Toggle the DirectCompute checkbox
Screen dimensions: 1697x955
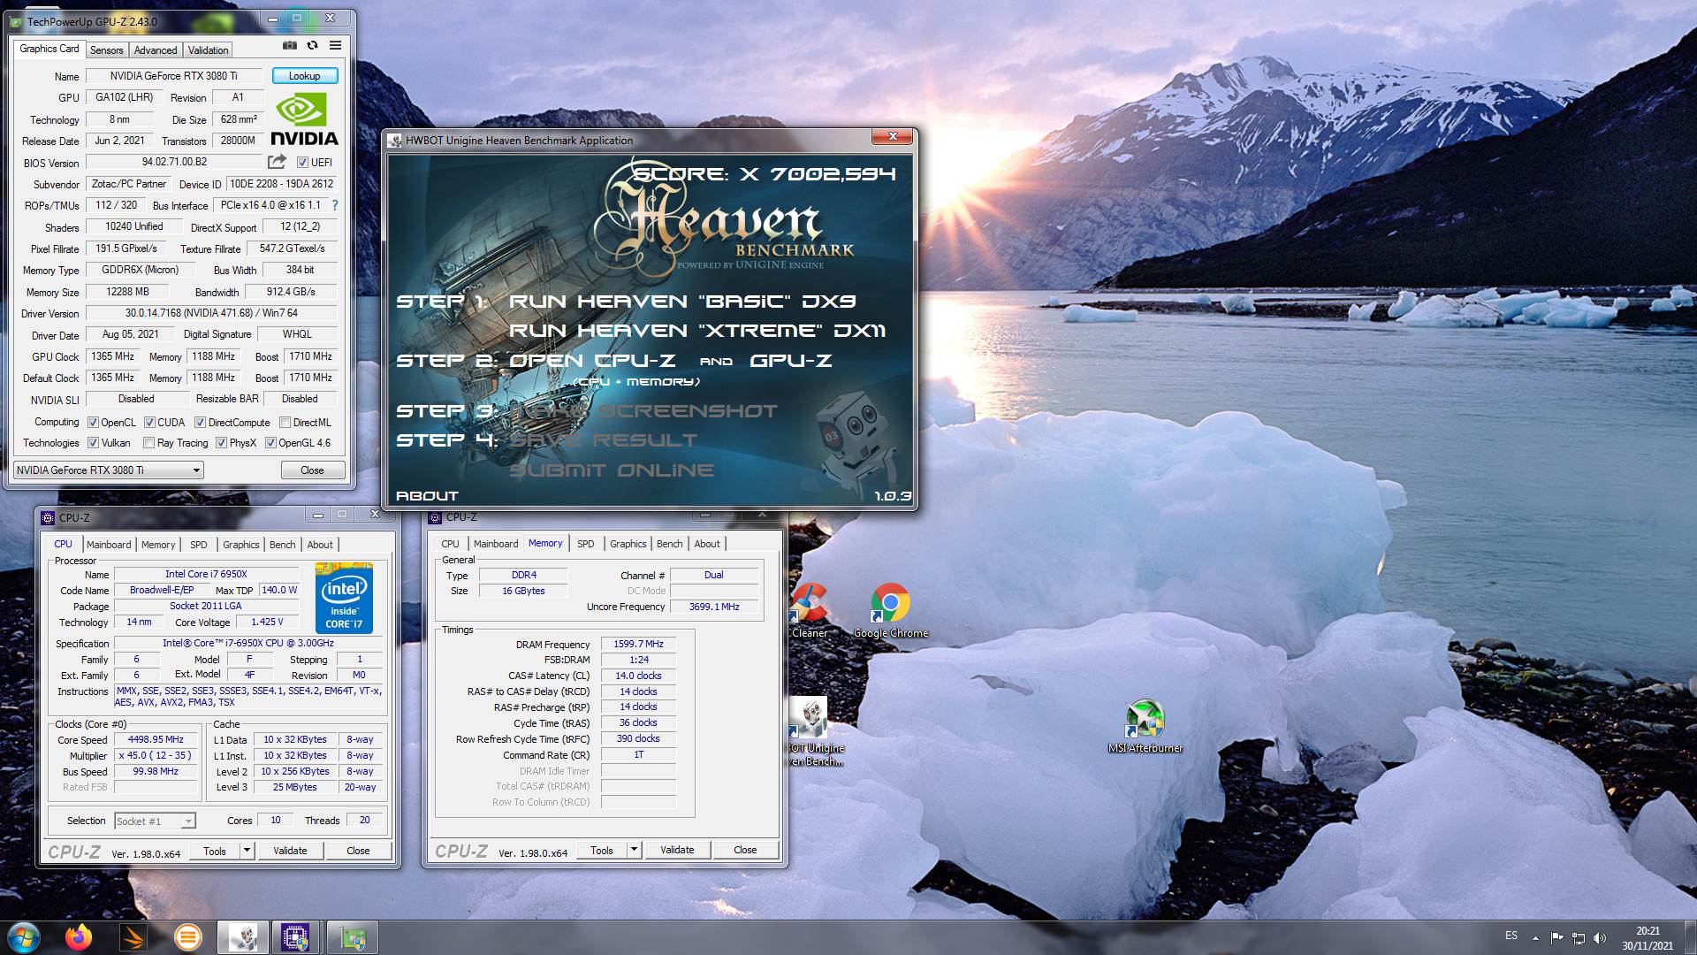click(200, 423)
